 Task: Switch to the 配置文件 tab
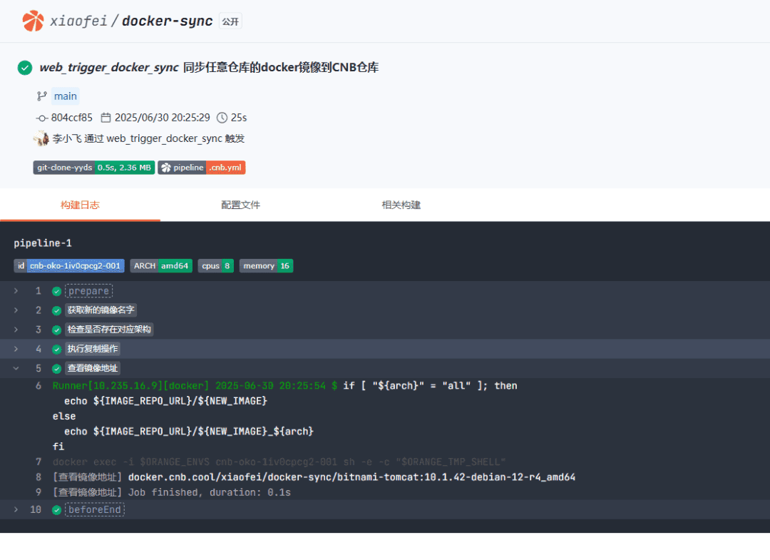tap(241, 205)
